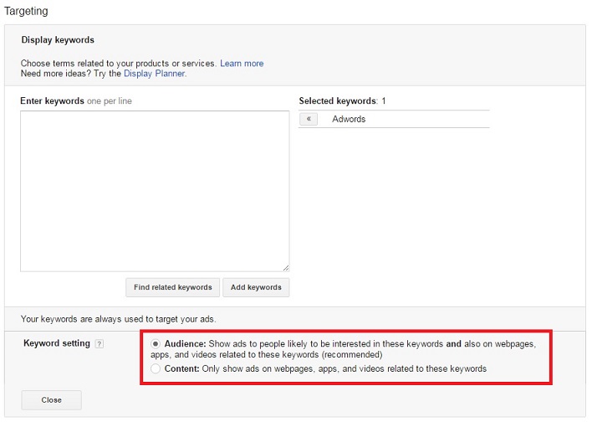Click the Keyword setting label
592x422 pixels.
(56, 343)
